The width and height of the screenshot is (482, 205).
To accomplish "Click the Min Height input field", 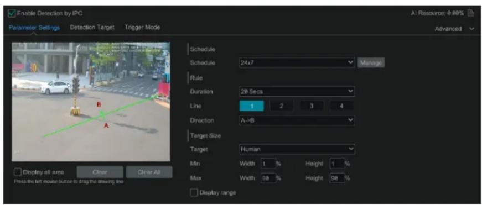I will pos(336,164).
